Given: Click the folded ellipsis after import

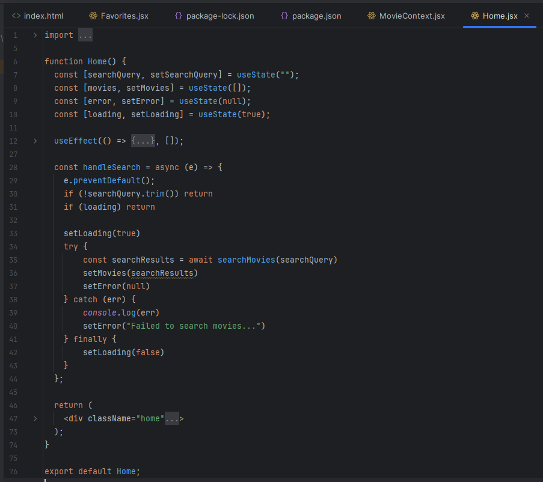Looking at the screenshot, I should click(85, 35).
